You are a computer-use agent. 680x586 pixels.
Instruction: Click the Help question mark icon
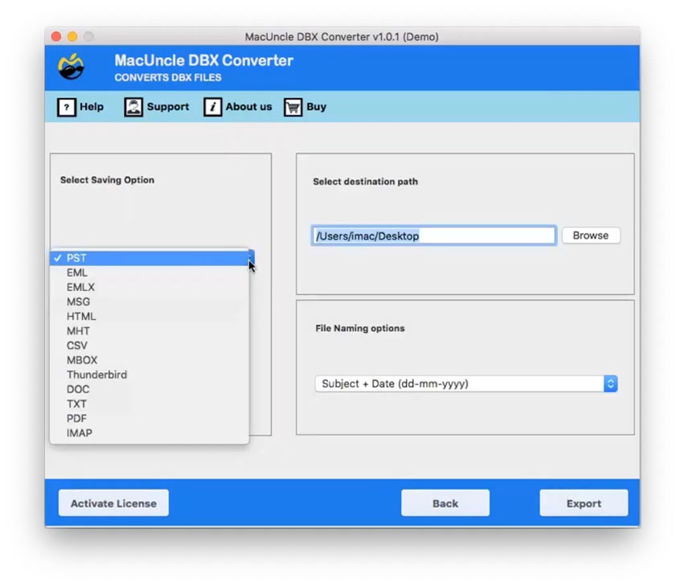67,107
